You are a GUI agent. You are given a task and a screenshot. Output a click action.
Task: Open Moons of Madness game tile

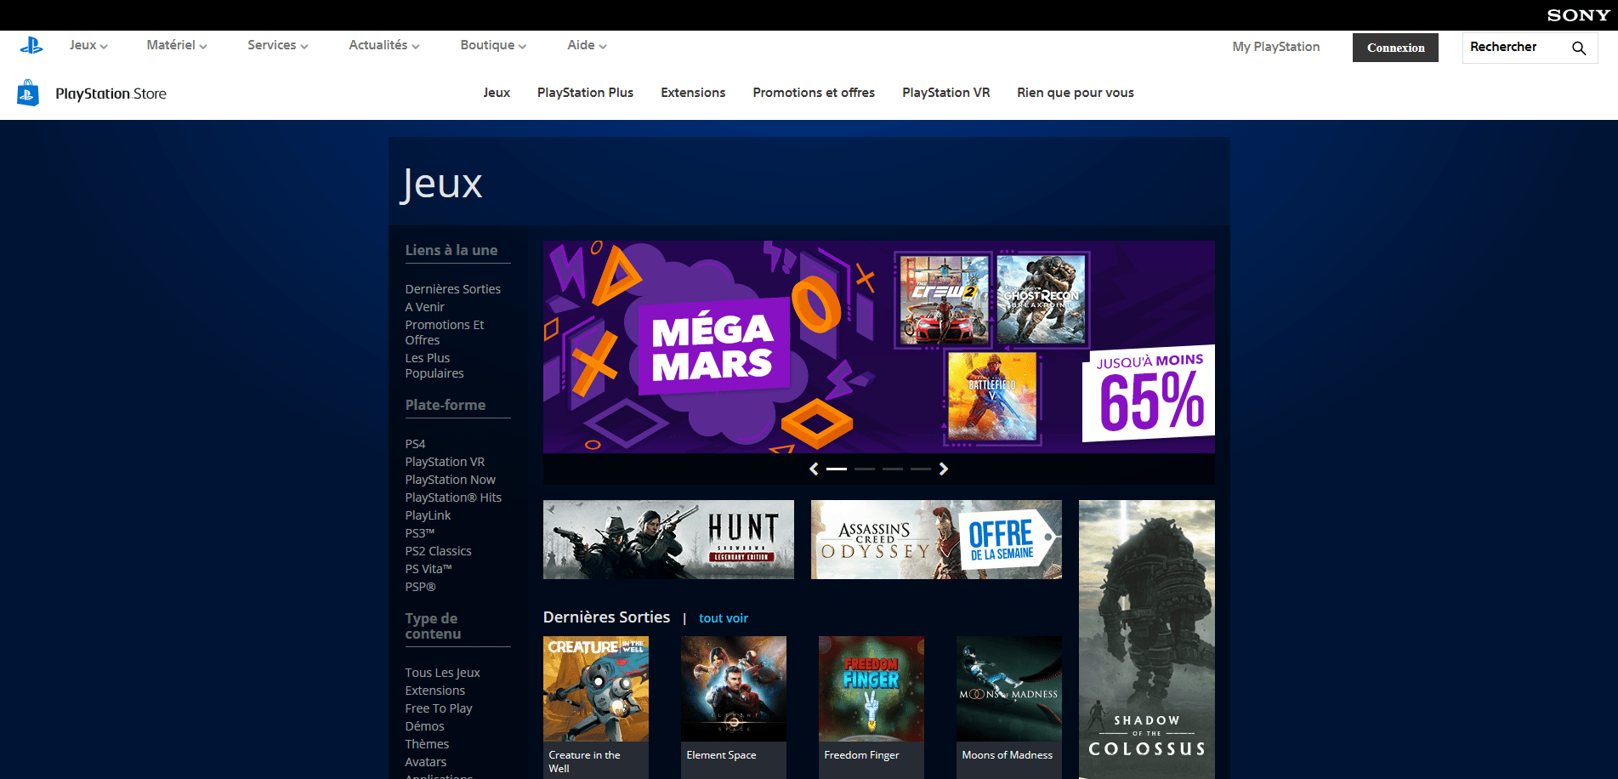1008,707
